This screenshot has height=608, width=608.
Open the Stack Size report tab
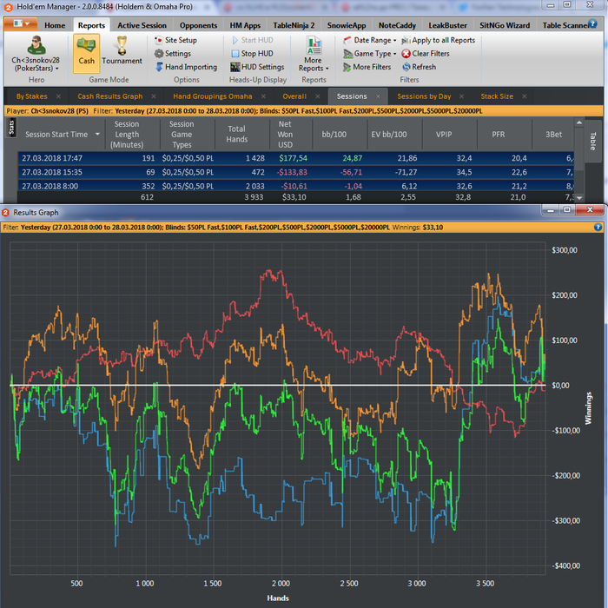coord(497,96)
